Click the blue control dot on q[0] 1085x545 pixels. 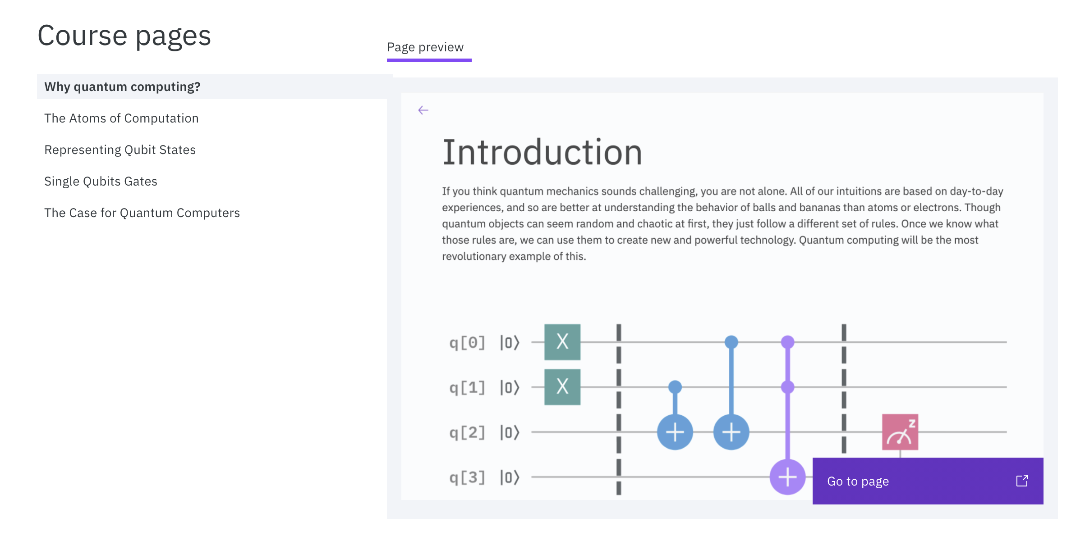coord(731,341)
